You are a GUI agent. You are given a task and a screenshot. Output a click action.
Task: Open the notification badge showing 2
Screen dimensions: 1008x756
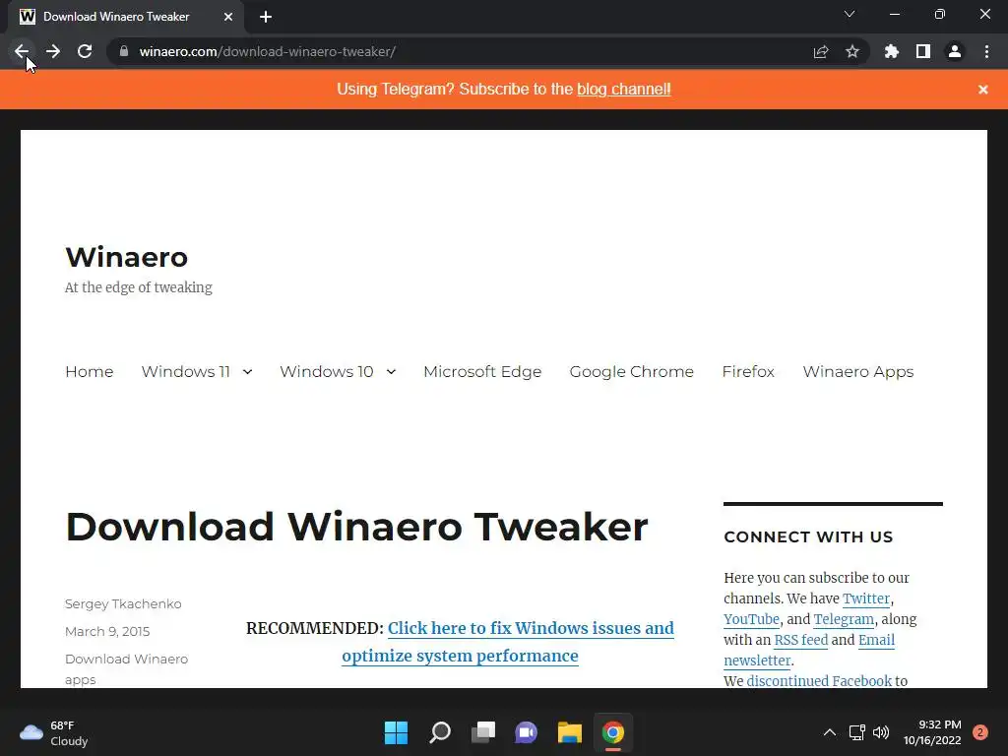[980, 732]
